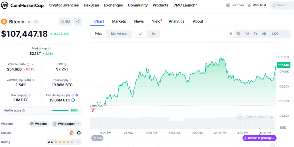
Task: Expand Volume (24h) arrow
Action: point(32,64)
